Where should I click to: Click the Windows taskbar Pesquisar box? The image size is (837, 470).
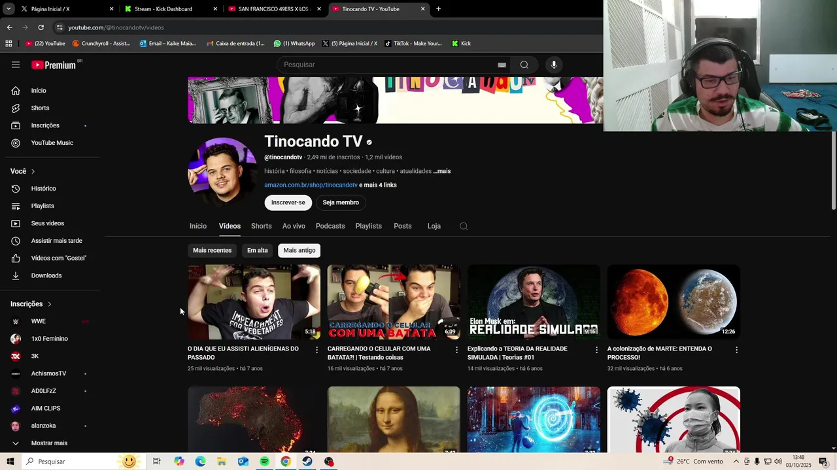coord(84,462)
